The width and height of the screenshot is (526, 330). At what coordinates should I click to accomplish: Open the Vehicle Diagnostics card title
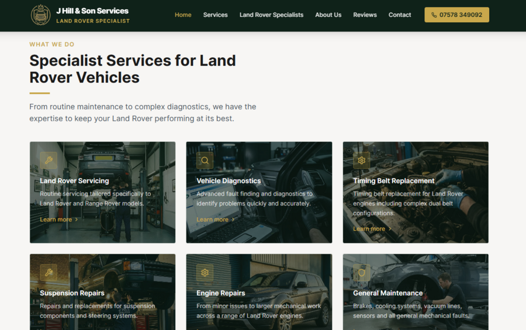coord(229,180)
